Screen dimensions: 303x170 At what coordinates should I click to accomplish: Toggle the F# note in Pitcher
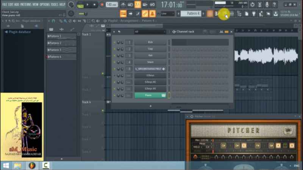(258, 145)
